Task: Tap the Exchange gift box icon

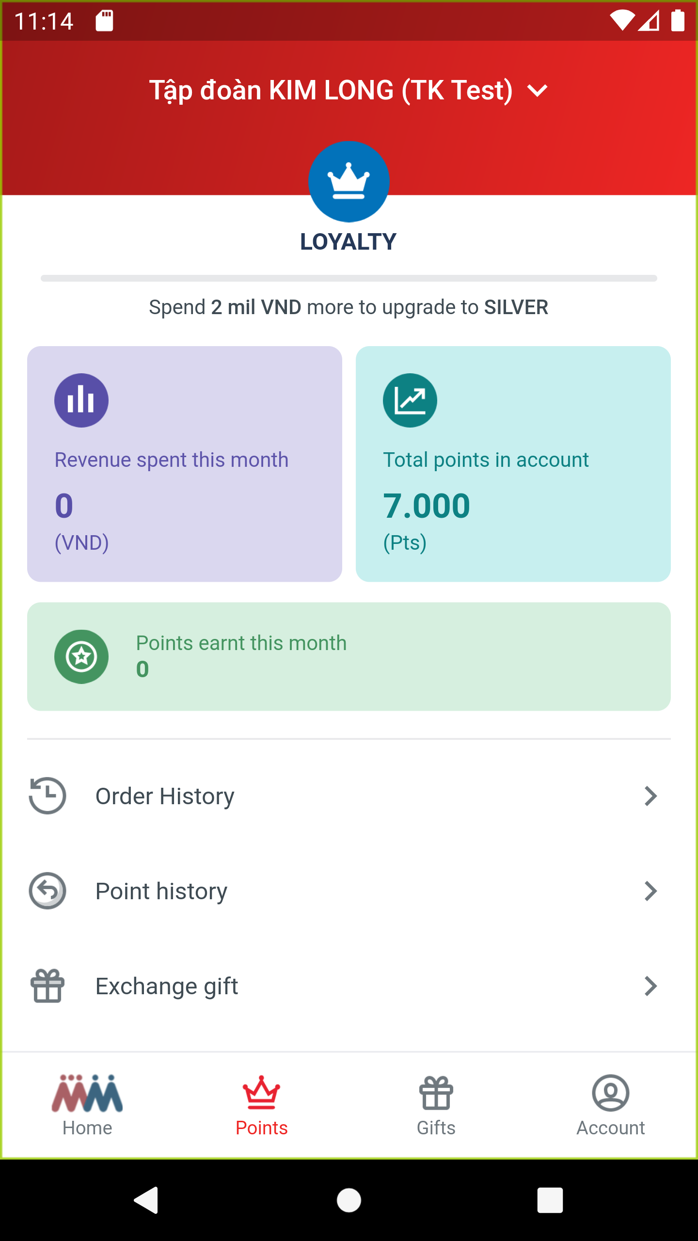Action: coord(48,986)
